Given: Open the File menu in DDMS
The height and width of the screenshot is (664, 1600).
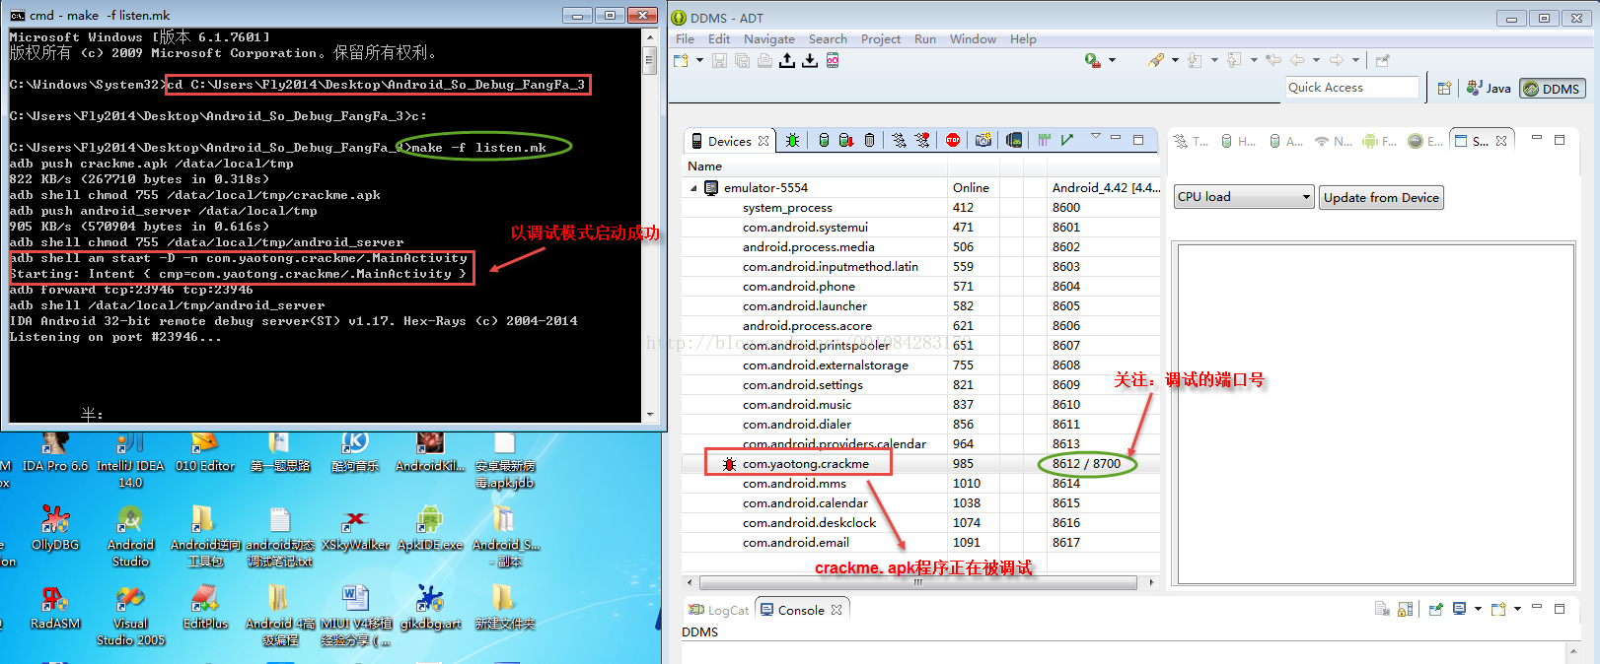Looking at the screenshot, I should coord(685,38).
